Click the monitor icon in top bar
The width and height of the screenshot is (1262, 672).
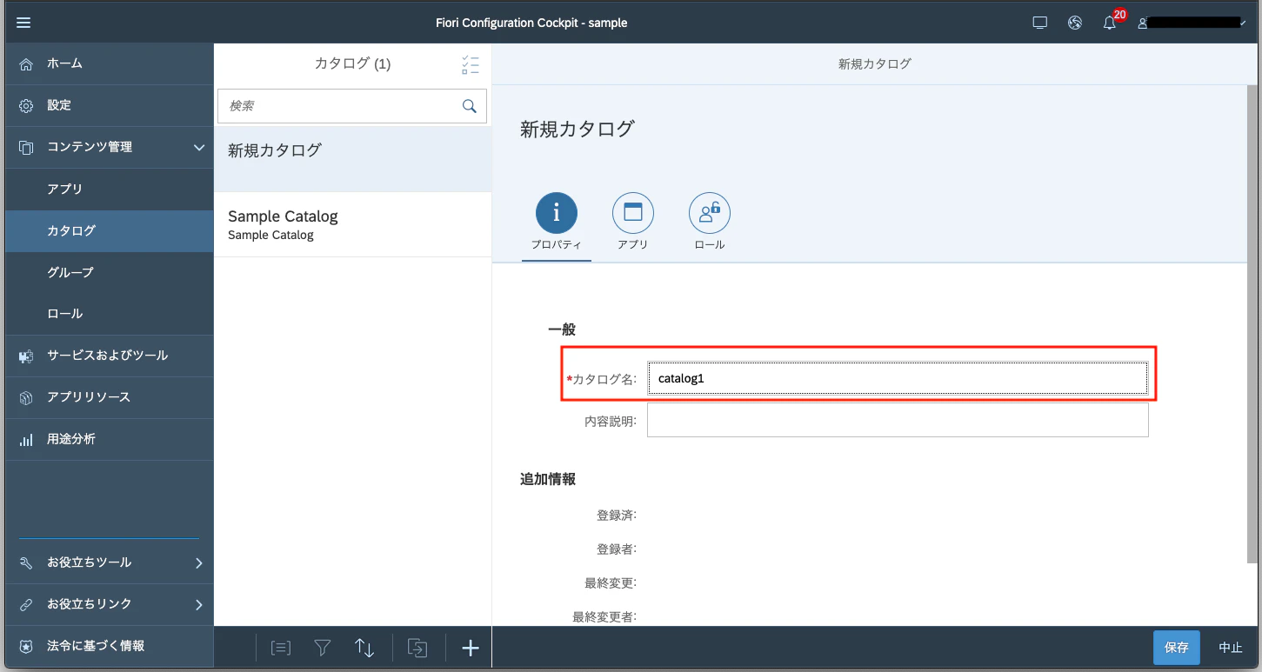click(1039, 23)
